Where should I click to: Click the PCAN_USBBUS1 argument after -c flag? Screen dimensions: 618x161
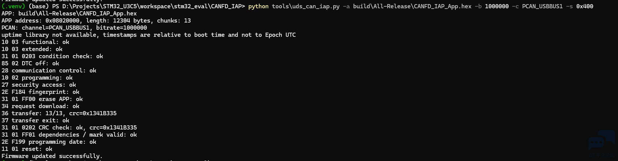(x=542, y=6)
